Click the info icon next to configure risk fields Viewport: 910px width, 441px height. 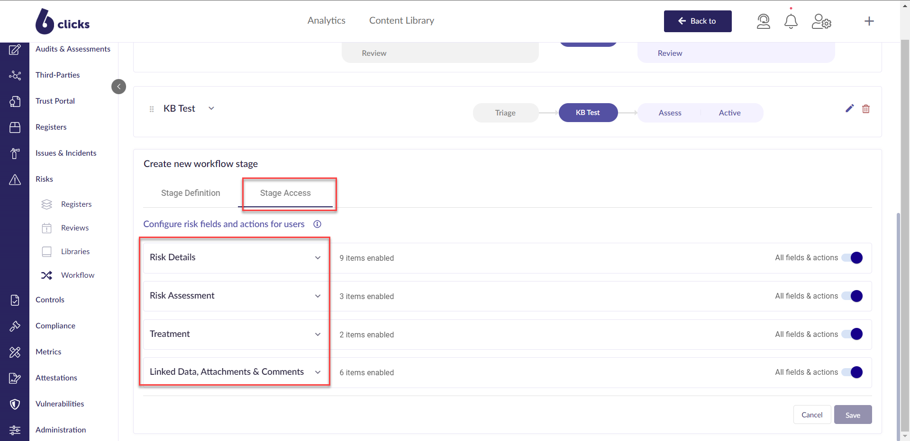click(317, 224)
